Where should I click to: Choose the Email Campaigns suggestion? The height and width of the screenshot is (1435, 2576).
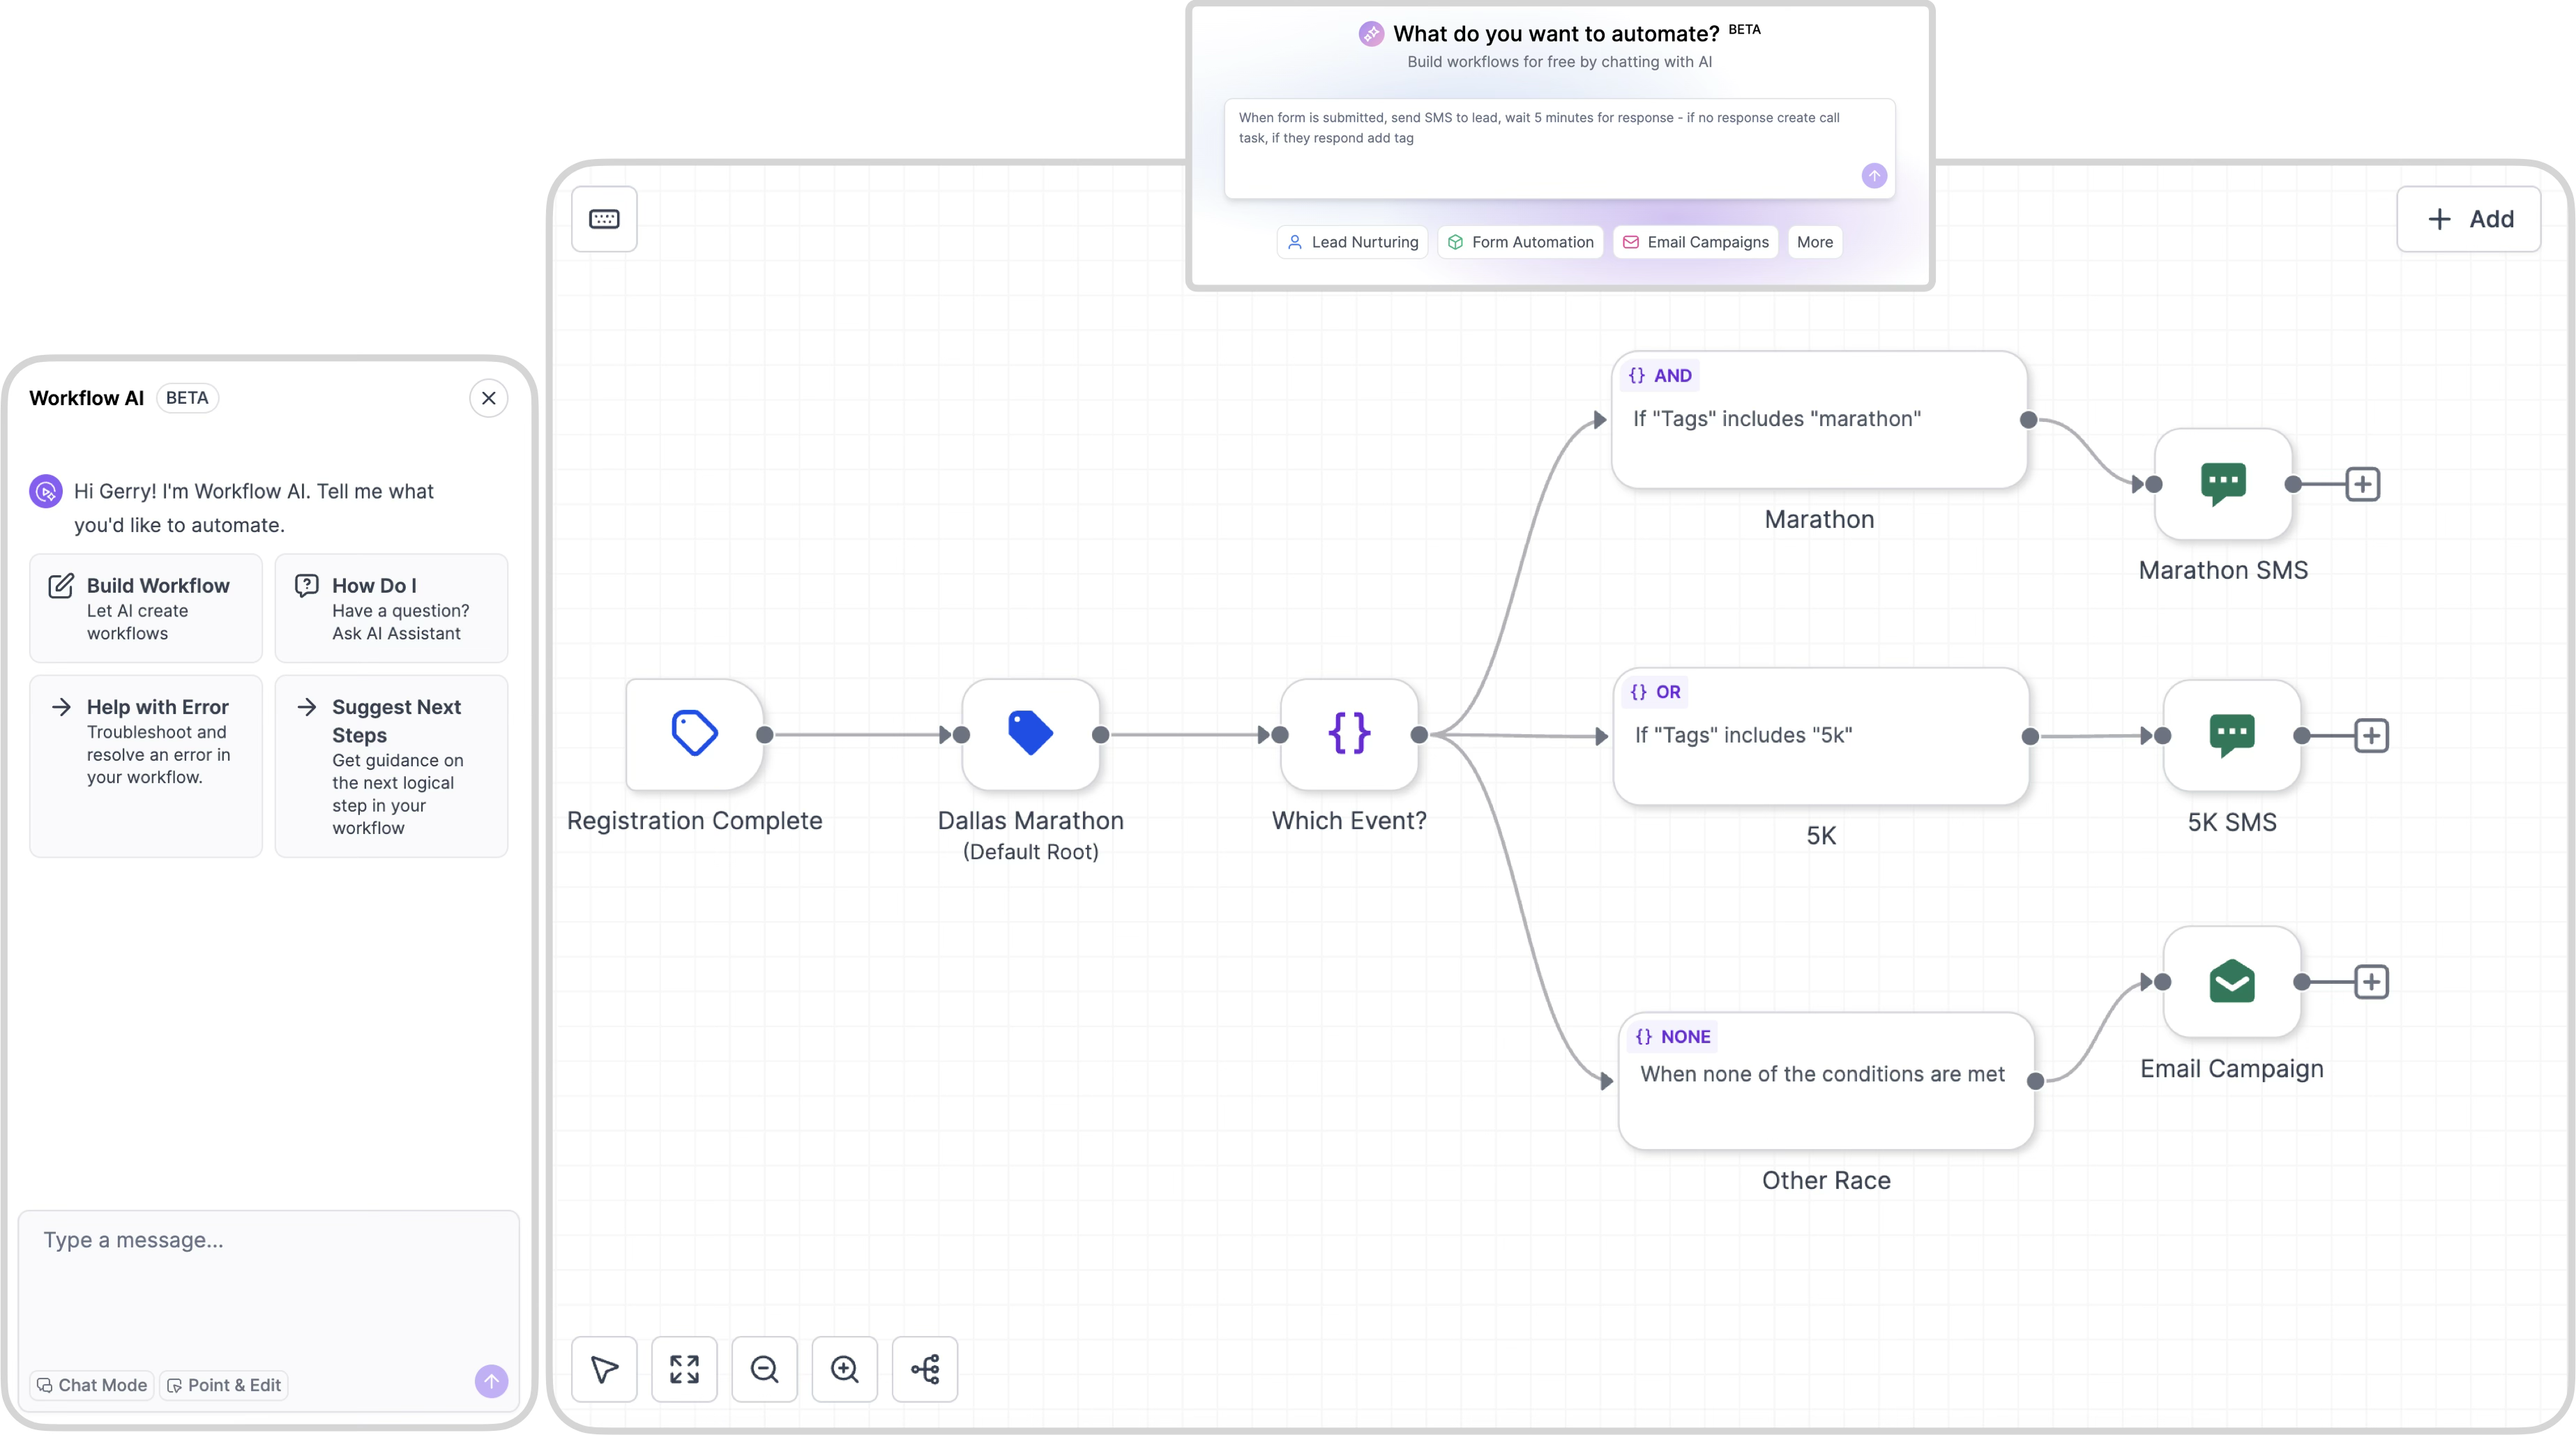pos(1694,242)
